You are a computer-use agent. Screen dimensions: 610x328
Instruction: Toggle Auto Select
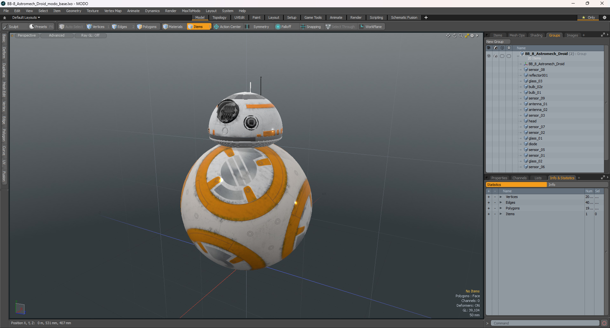coord(71,27)
